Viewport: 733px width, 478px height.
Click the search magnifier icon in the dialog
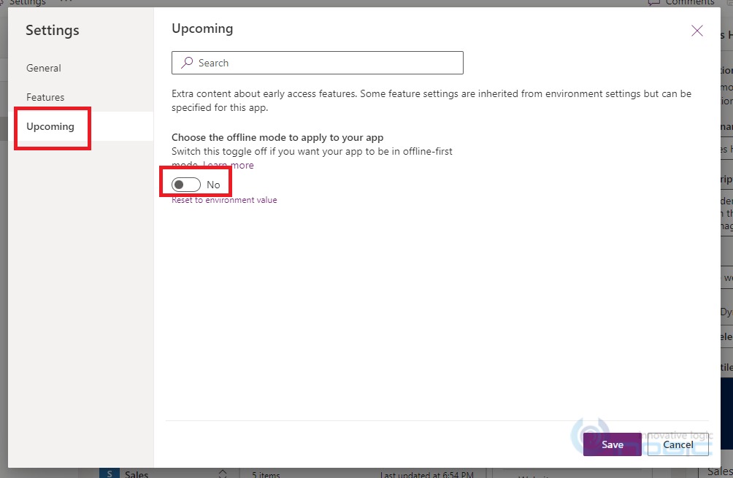187,63
